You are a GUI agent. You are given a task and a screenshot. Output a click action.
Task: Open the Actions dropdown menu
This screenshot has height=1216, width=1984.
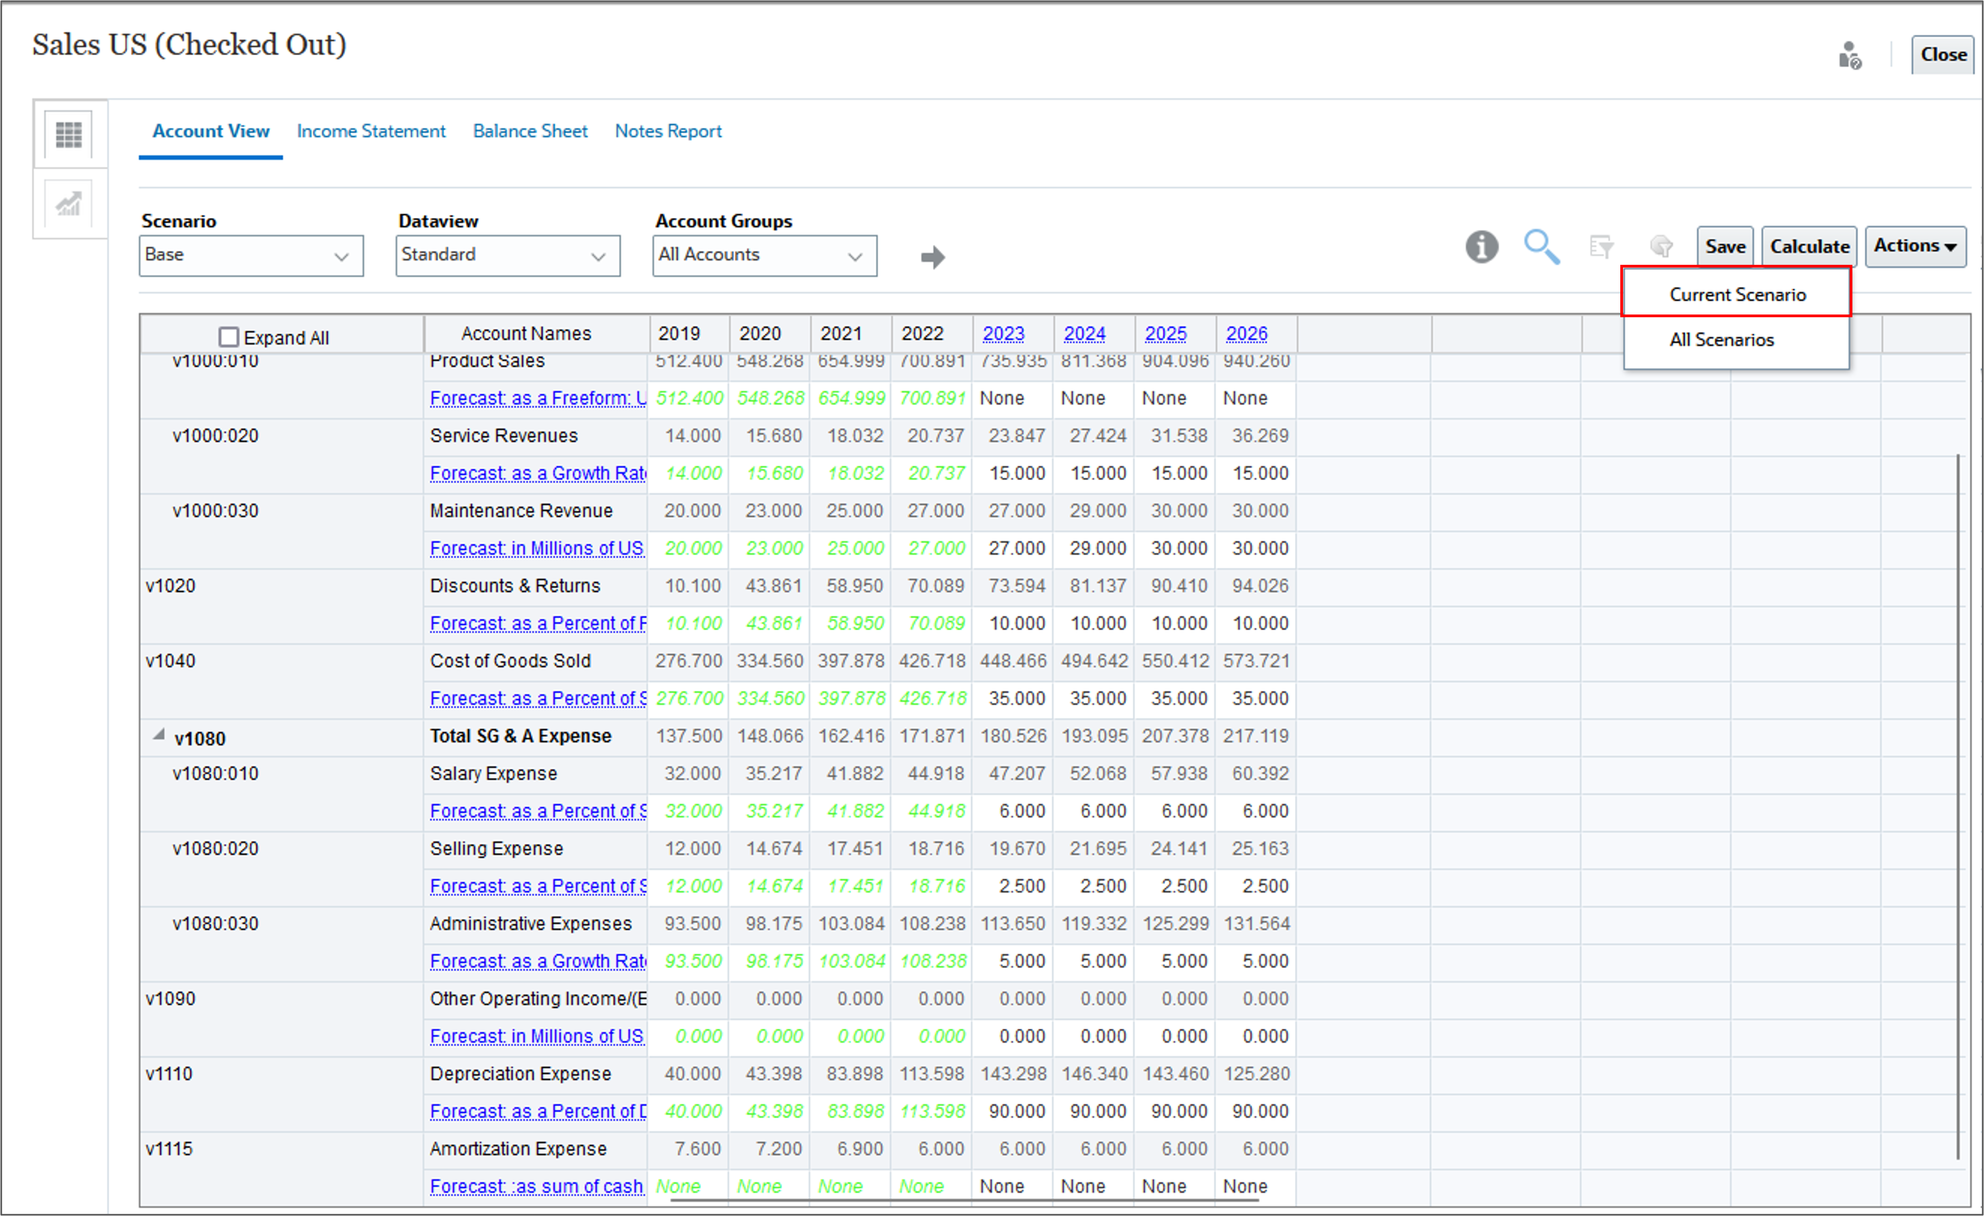pyautogui.click(x=1916, y=246)
